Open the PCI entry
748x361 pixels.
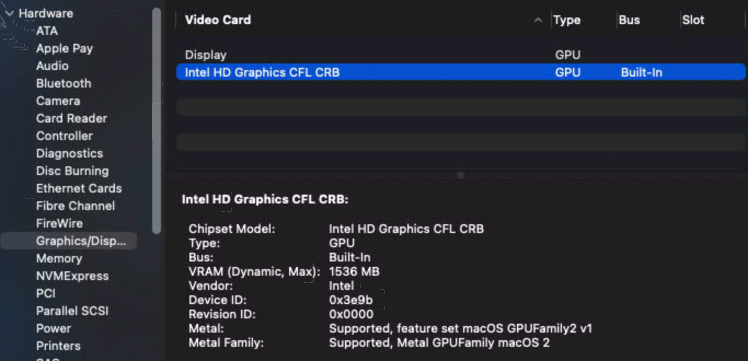[46, 293]
